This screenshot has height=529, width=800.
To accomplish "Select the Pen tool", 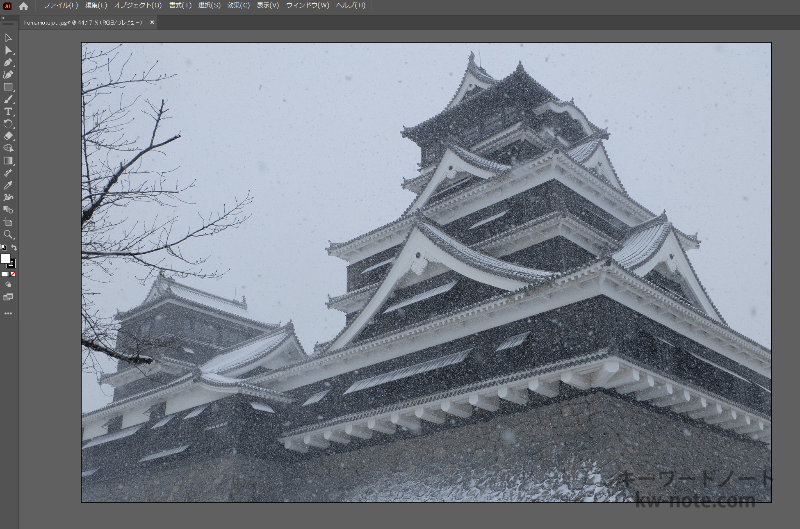I will click(x=8, y=62).
